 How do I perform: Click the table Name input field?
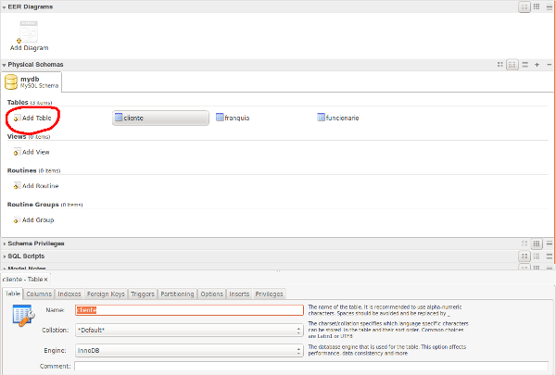pyautogui.click(x=189, y=310)
